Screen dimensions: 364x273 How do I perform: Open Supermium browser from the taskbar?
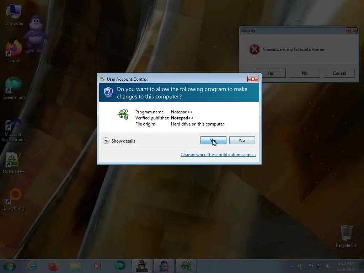[120, 266]
